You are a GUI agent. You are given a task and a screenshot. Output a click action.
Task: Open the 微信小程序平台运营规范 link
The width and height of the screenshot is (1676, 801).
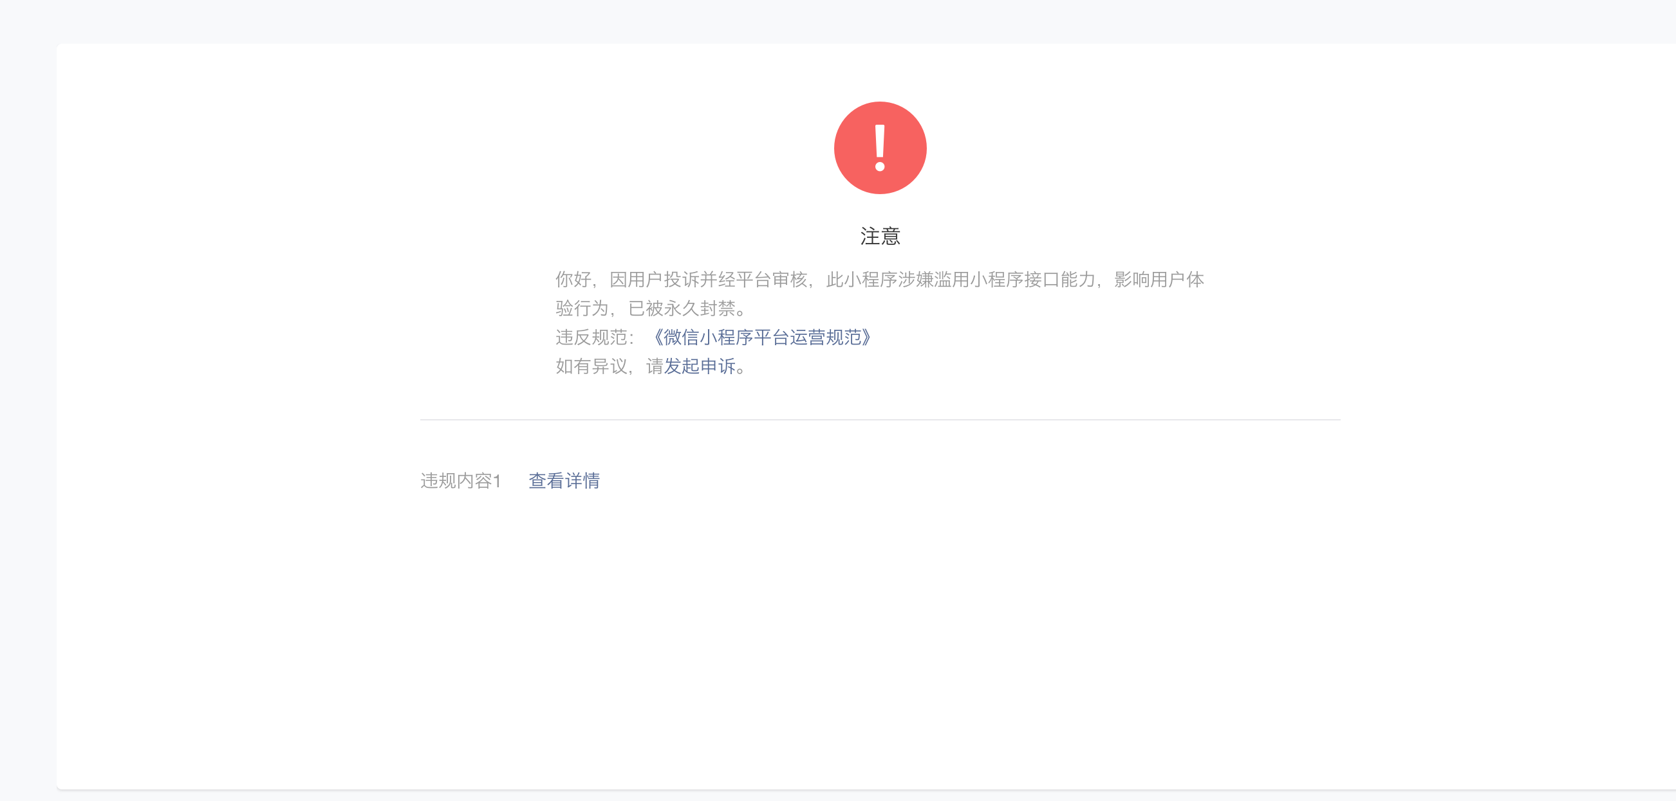(x=761, y=337)
